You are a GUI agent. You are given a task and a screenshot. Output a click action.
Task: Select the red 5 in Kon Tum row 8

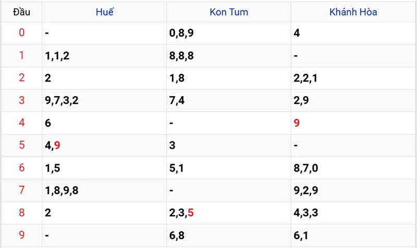191,213
